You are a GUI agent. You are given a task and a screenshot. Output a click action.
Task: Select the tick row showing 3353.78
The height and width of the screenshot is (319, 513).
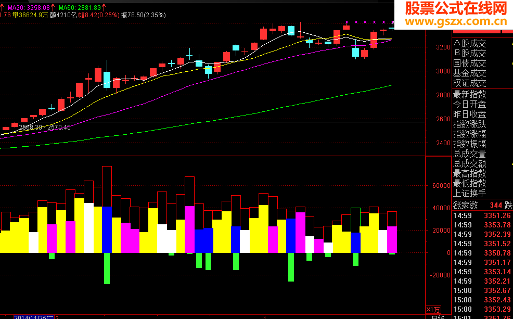tap(483, 225)
